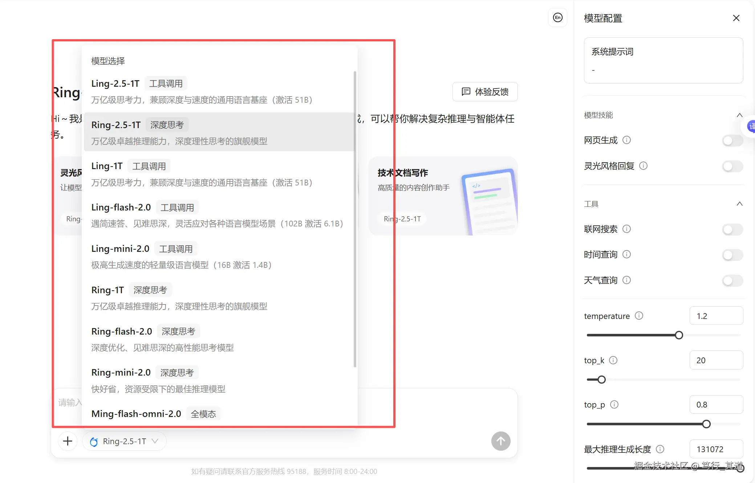The width and height of the screenshot is (755, 483).
Task: Click the 系统提示词 input box
Action: point(663,61)
